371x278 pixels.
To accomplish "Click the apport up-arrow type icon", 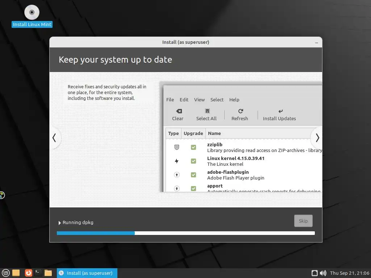I will (177, 188).
